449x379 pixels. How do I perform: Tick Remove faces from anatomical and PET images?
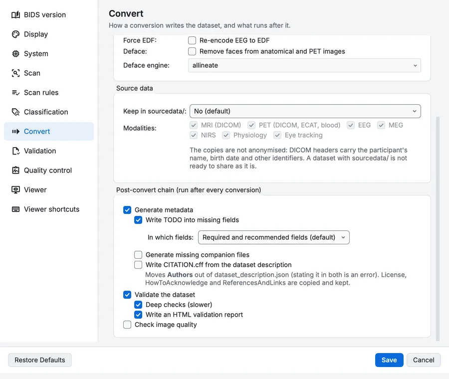[192, 51]
